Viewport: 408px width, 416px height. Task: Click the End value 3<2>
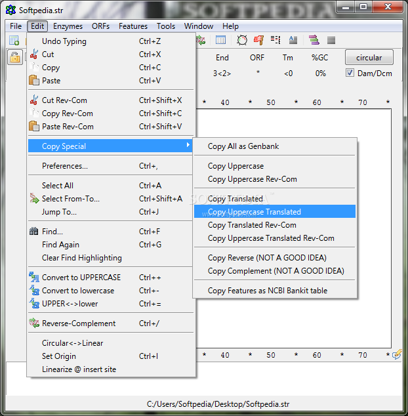(222, 73)
